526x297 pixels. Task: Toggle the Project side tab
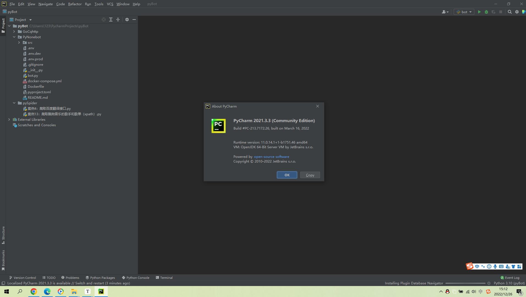click(x=3, y=26)
